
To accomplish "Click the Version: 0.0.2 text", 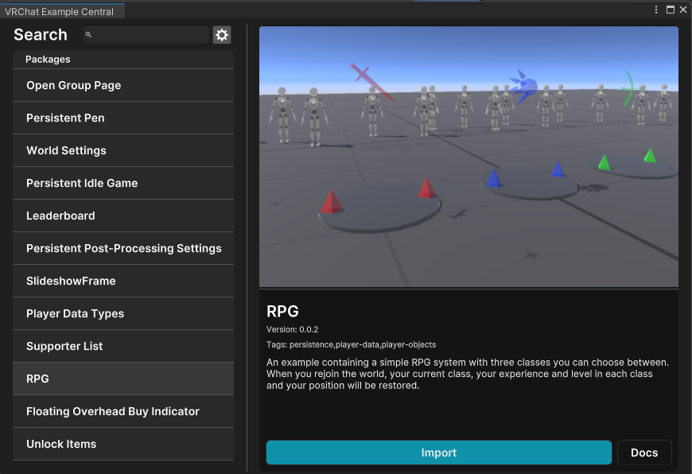I will [x=292, y=329].
